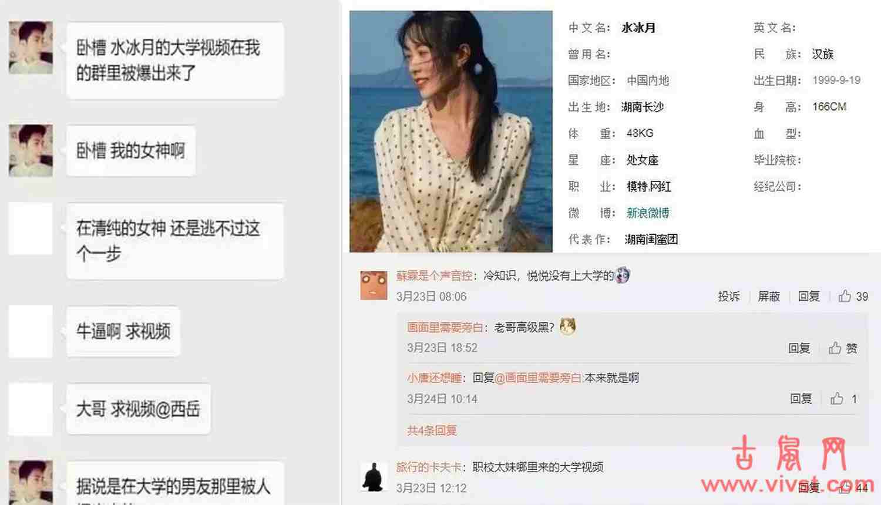
Task: Click chat bubble 大哥 求视频@西岳
Action: [139, 409]
